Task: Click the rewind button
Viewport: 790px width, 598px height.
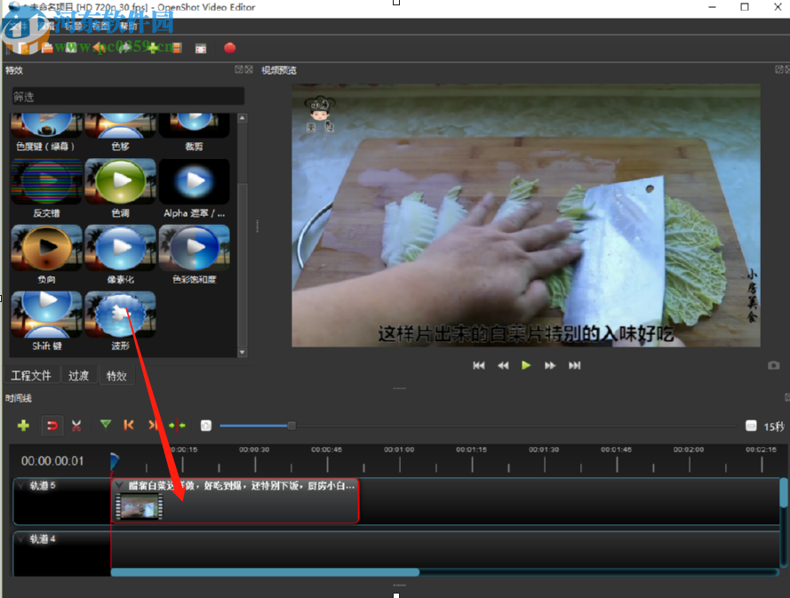Action: coord(503,365)
